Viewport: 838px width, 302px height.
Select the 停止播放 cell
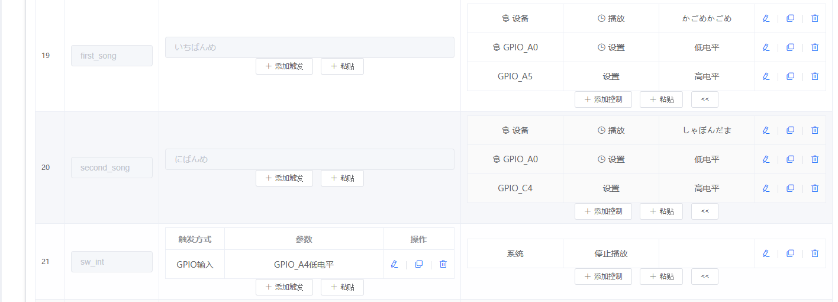(611, 253)
